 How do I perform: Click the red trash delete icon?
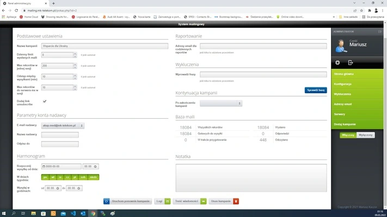[236, 201]
